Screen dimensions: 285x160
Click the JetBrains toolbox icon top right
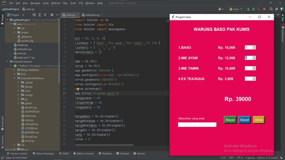pos(282,9)
